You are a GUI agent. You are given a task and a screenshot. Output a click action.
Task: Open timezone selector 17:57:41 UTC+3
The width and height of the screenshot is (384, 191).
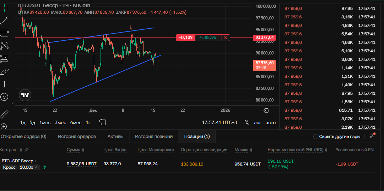click(220, 122)
